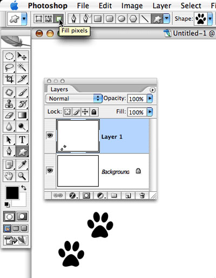
Task: Select the Clone Stamp tool
Action: click(9, 104)
